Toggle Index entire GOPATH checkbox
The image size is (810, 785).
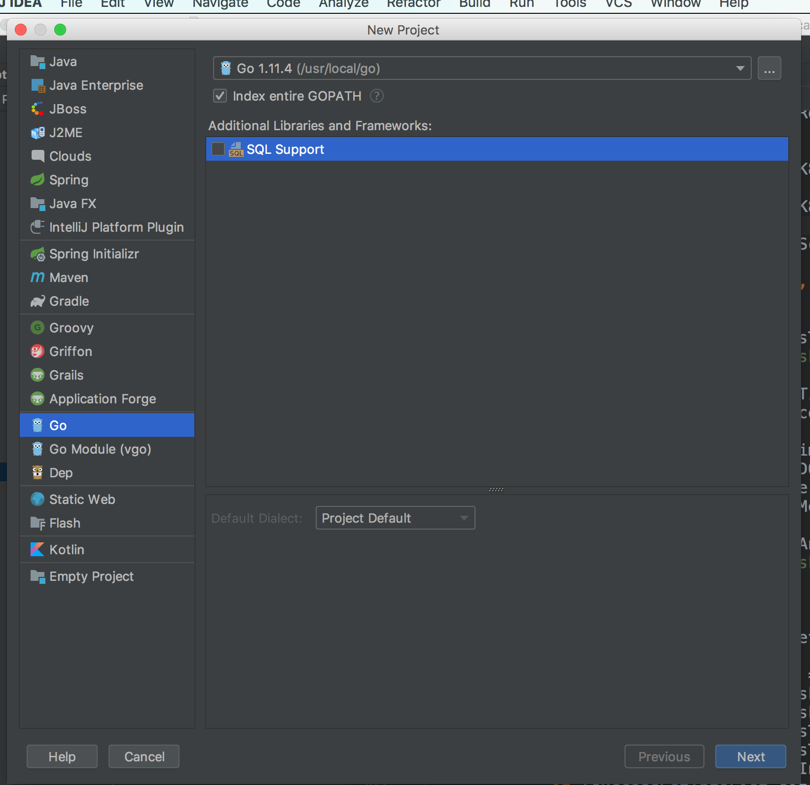pyautogui.click(x=220, y=96)
